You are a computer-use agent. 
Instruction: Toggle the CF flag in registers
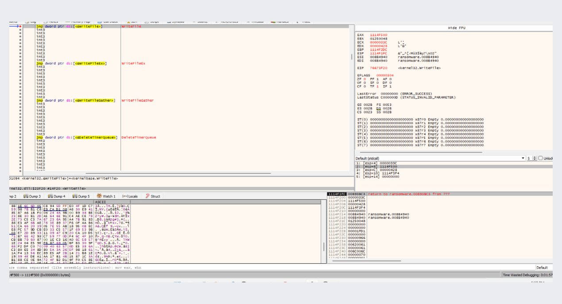click(361, 86)
